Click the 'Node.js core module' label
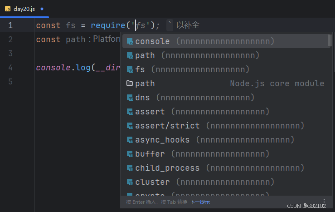This screenshot has height=212, width=335. click(x=277, y=84)
